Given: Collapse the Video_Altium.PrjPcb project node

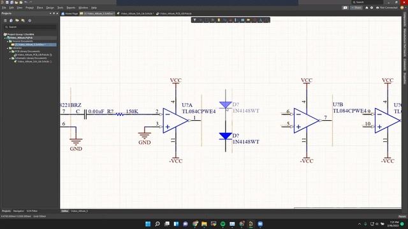Looking at the screenshot, I should point(5,38).
